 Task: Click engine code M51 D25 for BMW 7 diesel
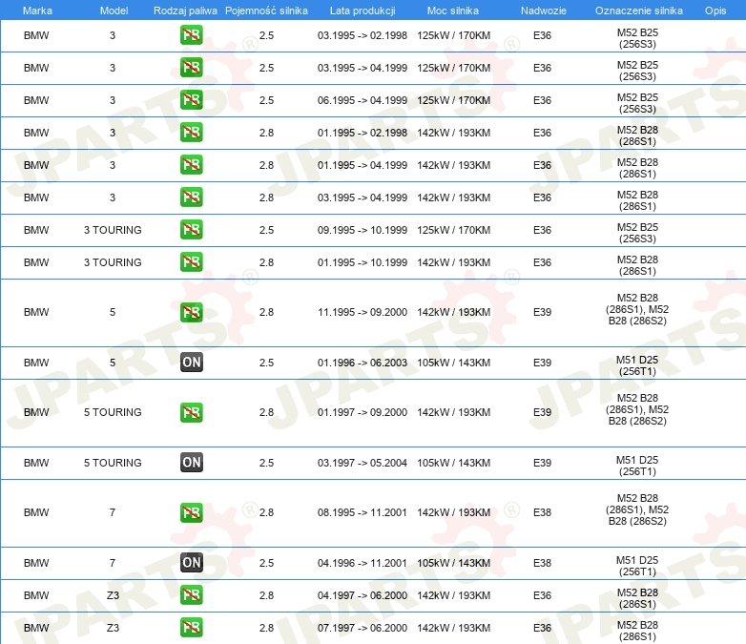click(x=637, y=566)
